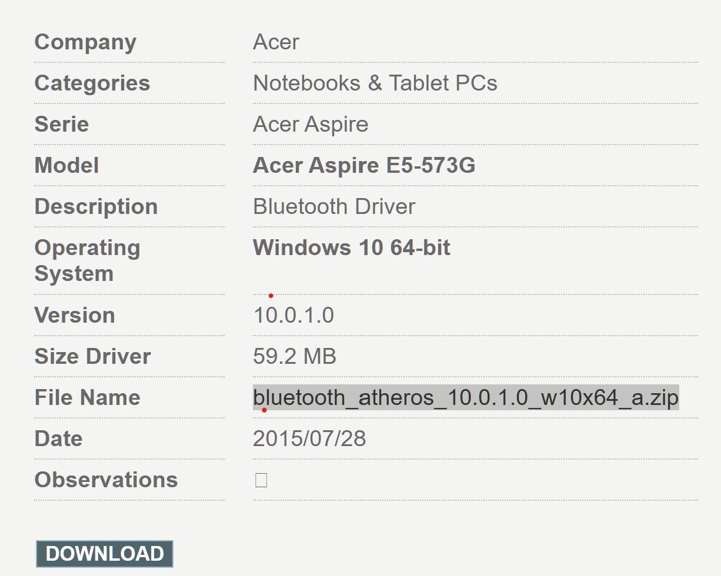Click the 'Bluetooth Driver' description value
721x576 pixels.
click(x=334, y=206)
